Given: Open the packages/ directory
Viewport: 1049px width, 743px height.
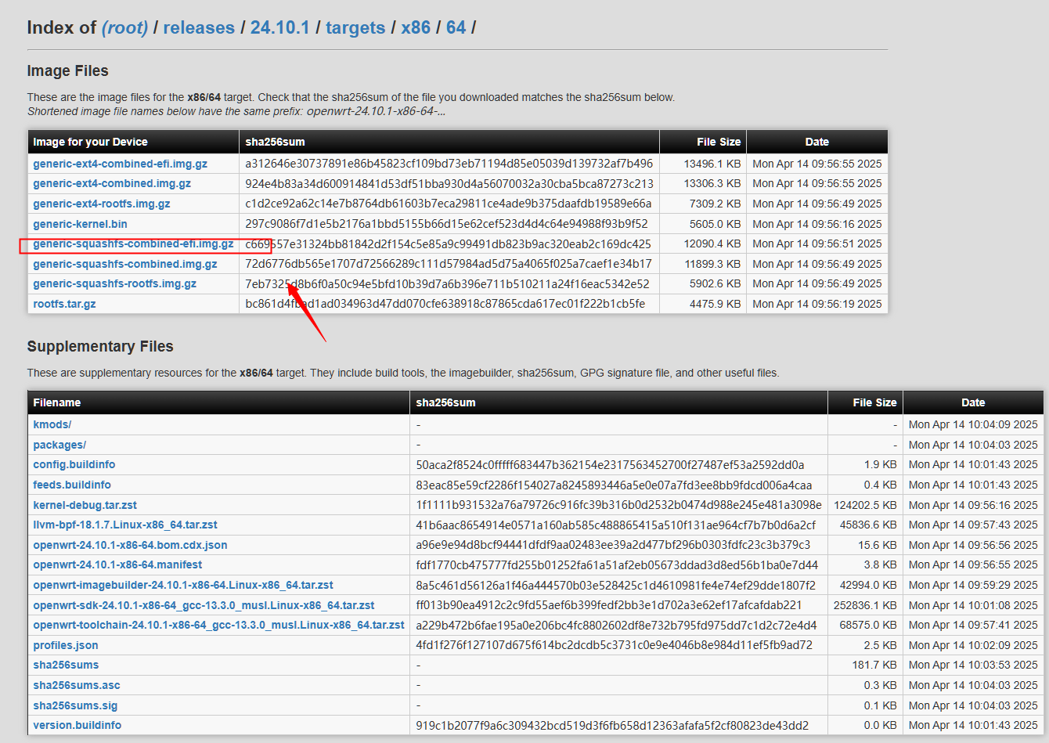Looking at the screenshot, I should pos(59,445).
